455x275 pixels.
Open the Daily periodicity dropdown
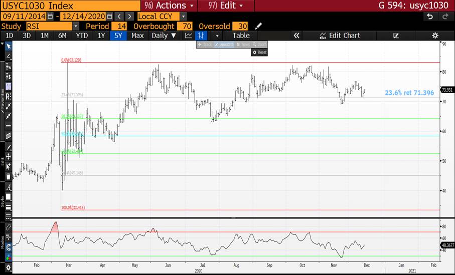[x=164, y=36]
